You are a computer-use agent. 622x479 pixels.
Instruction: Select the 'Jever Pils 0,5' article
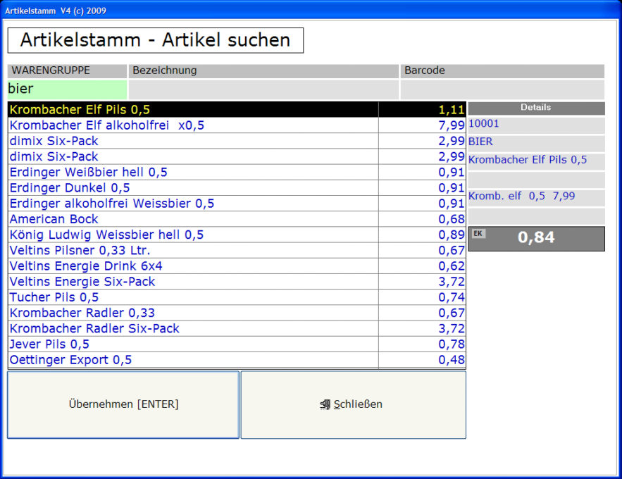(237, 344)
